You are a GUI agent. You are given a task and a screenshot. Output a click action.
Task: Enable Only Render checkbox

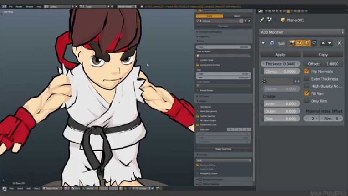pyautogui.click(x=198, y=107)
